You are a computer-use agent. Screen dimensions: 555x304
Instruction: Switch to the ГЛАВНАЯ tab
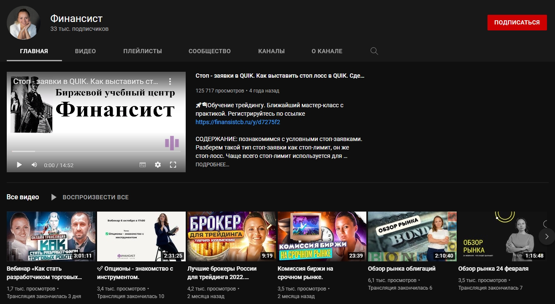click(34, 51)
